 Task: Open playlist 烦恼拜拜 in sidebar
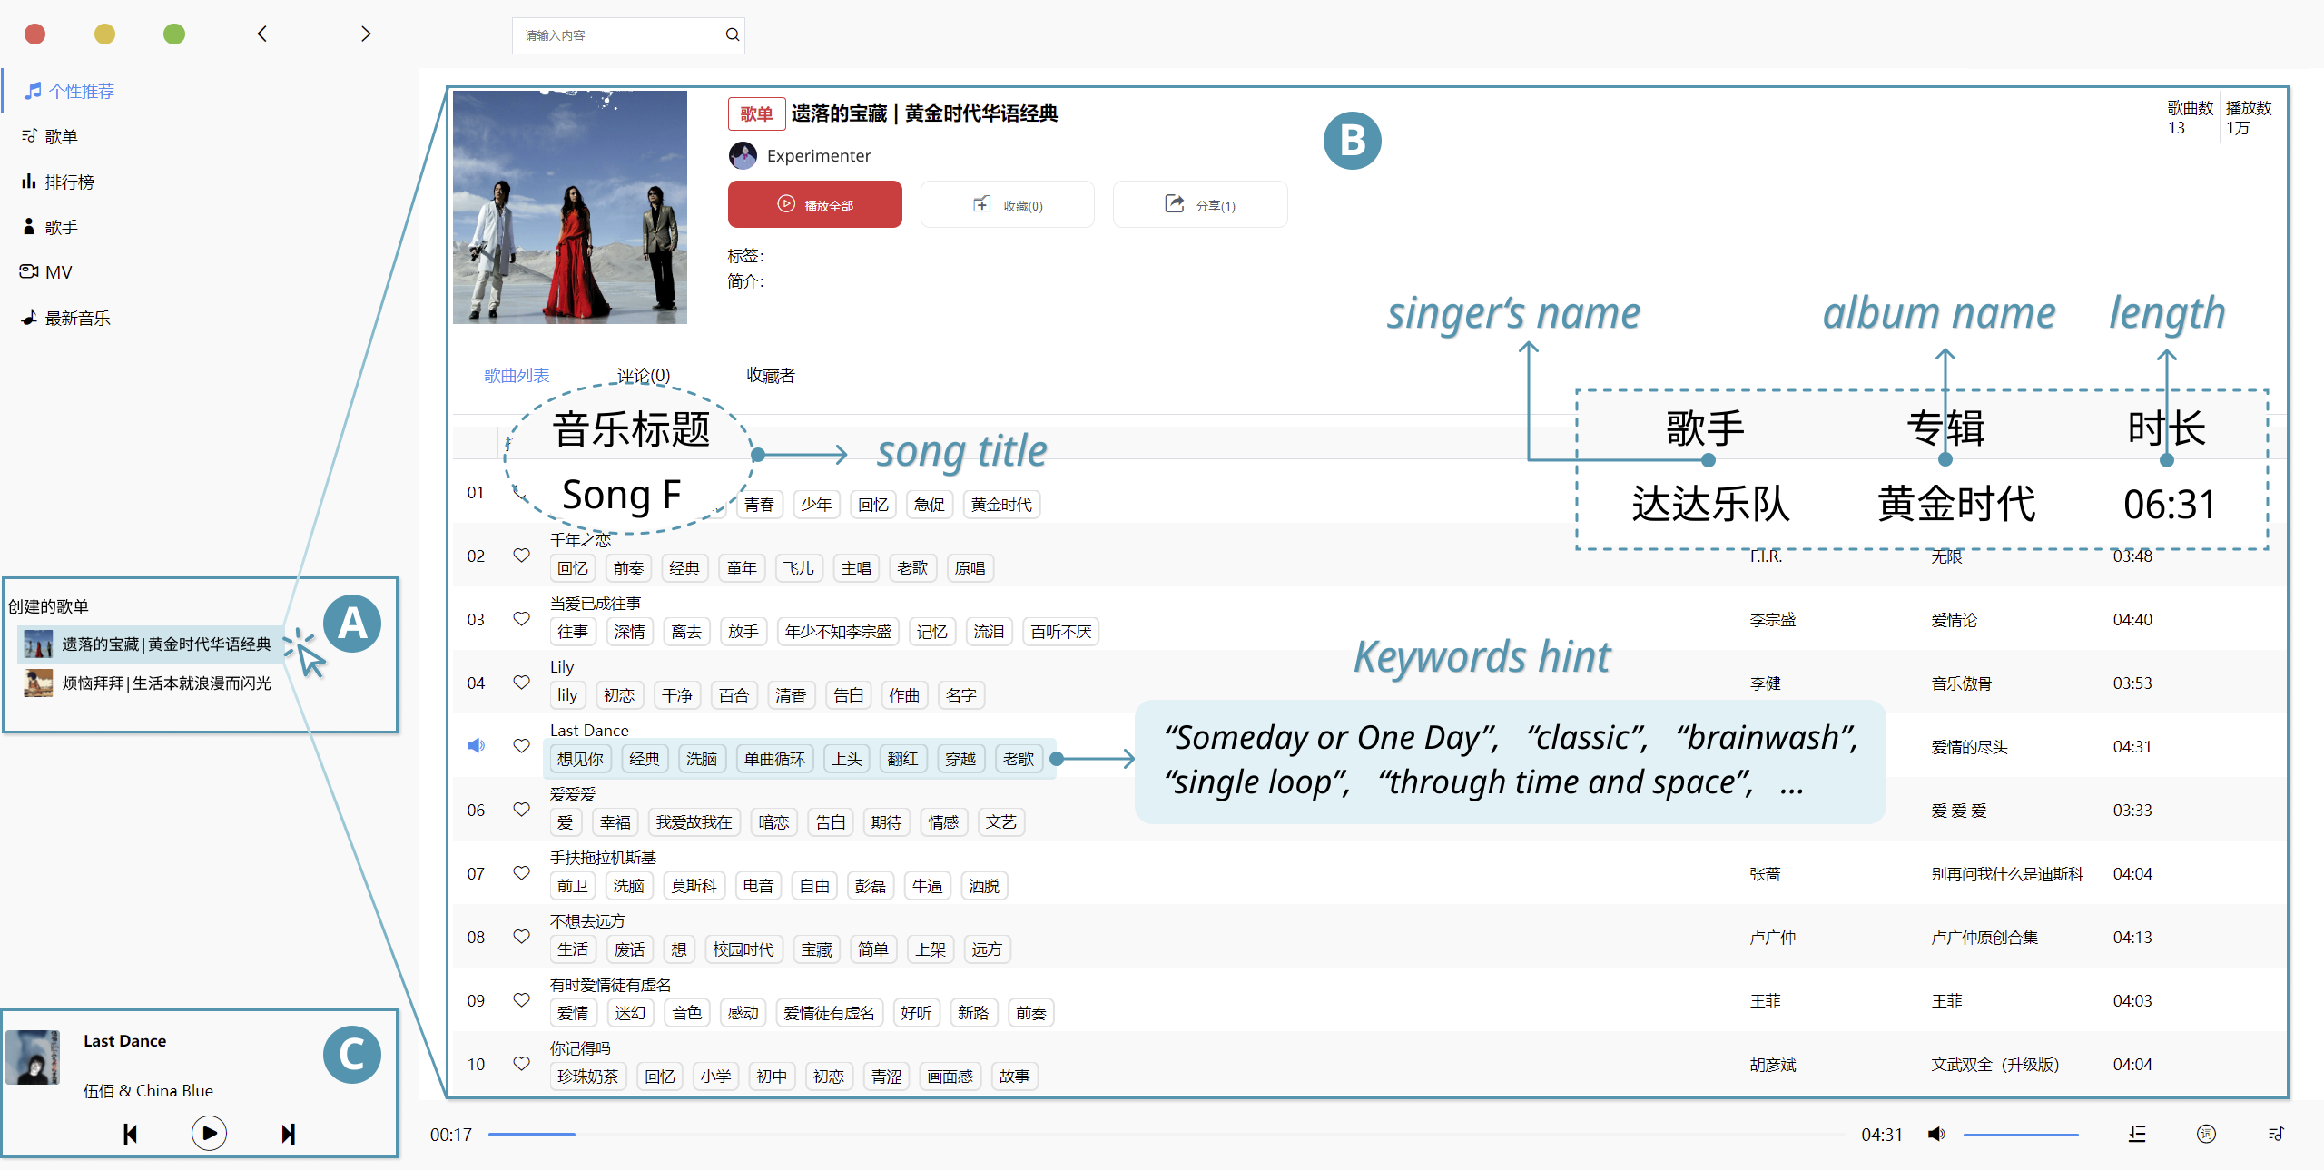(x=166, y=683)
